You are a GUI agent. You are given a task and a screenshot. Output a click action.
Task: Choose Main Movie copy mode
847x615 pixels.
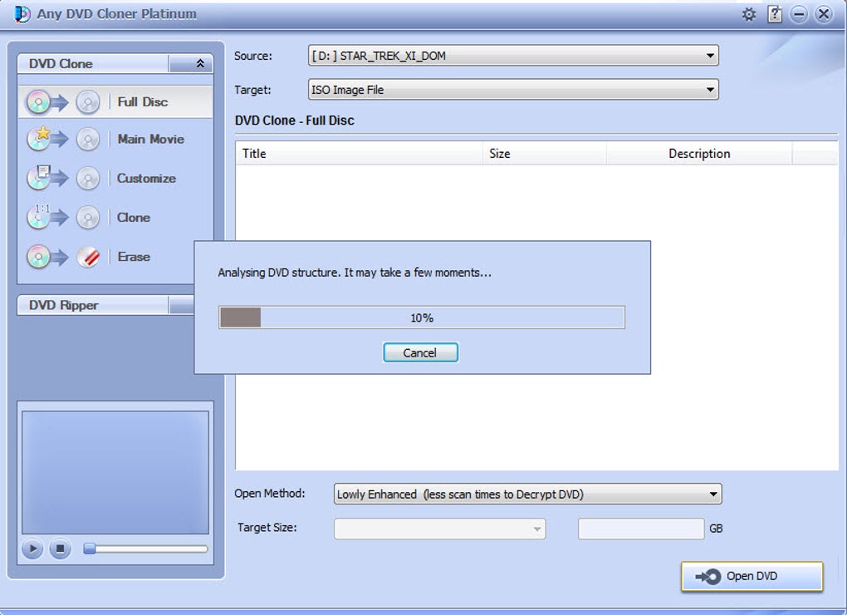point(150,139)
